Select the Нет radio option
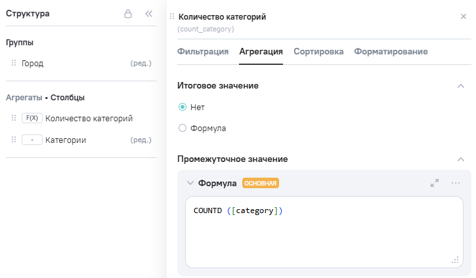This screenshot has height=278, width=476. [x=183, y=107]
